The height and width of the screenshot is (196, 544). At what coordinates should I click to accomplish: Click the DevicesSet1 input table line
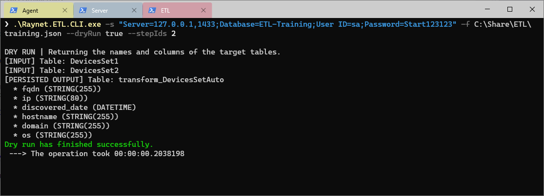pyautogui.click(x=61, y=61)
